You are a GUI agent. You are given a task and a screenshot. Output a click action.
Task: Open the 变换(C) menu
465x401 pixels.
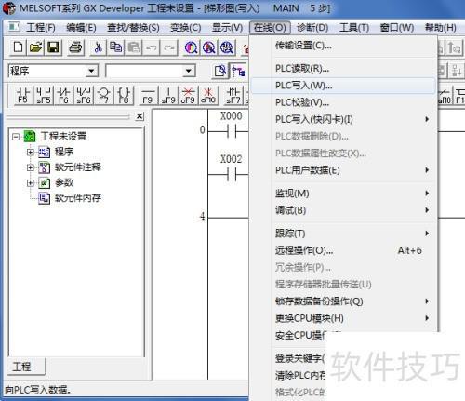click(186, 28)
